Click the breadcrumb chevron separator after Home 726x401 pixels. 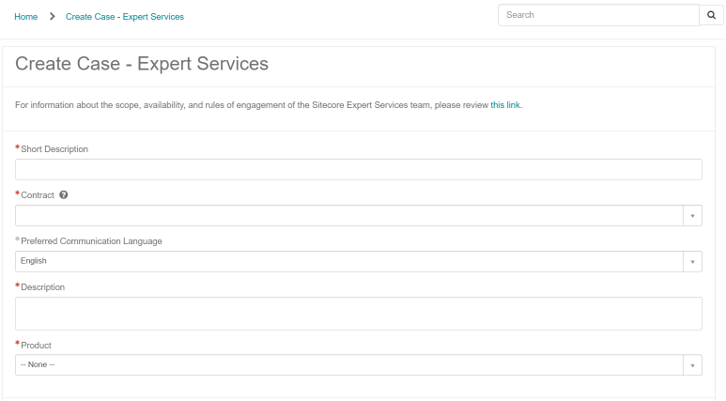[x=53, y=17]
